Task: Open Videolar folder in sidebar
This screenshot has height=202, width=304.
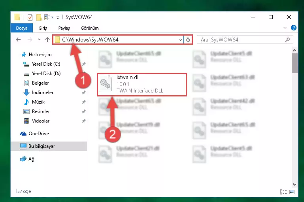Action: click(x=36, y=121)
